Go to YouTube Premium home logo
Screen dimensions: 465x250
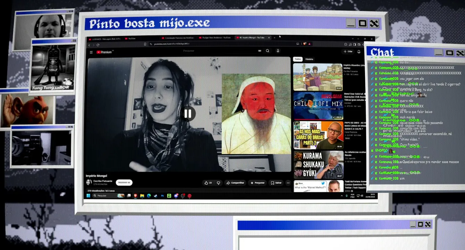coord(104,52)
